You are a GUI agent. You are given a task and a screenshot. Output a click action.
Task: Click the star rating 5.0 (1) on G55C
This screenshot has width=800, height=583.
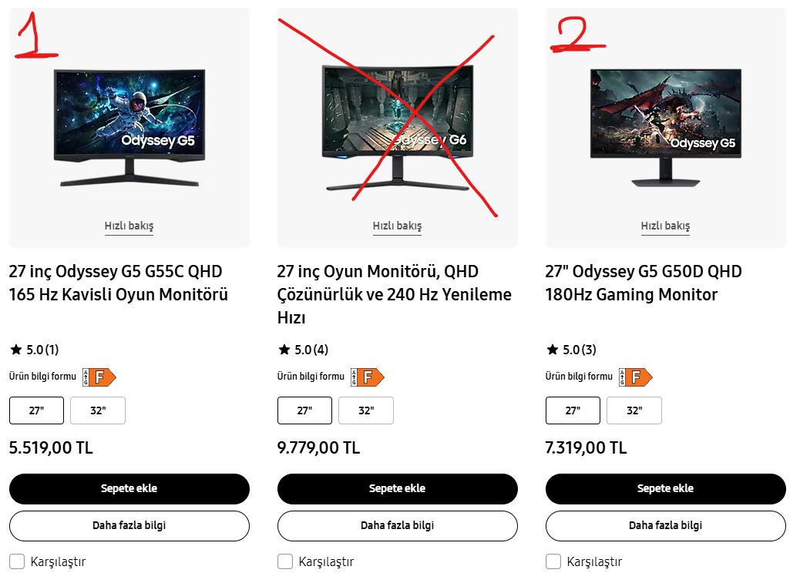pos(34,350)
